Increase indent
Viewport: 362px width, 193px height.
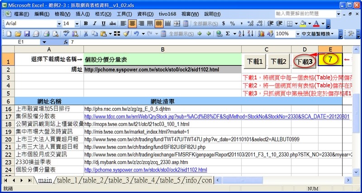point(279,24)
